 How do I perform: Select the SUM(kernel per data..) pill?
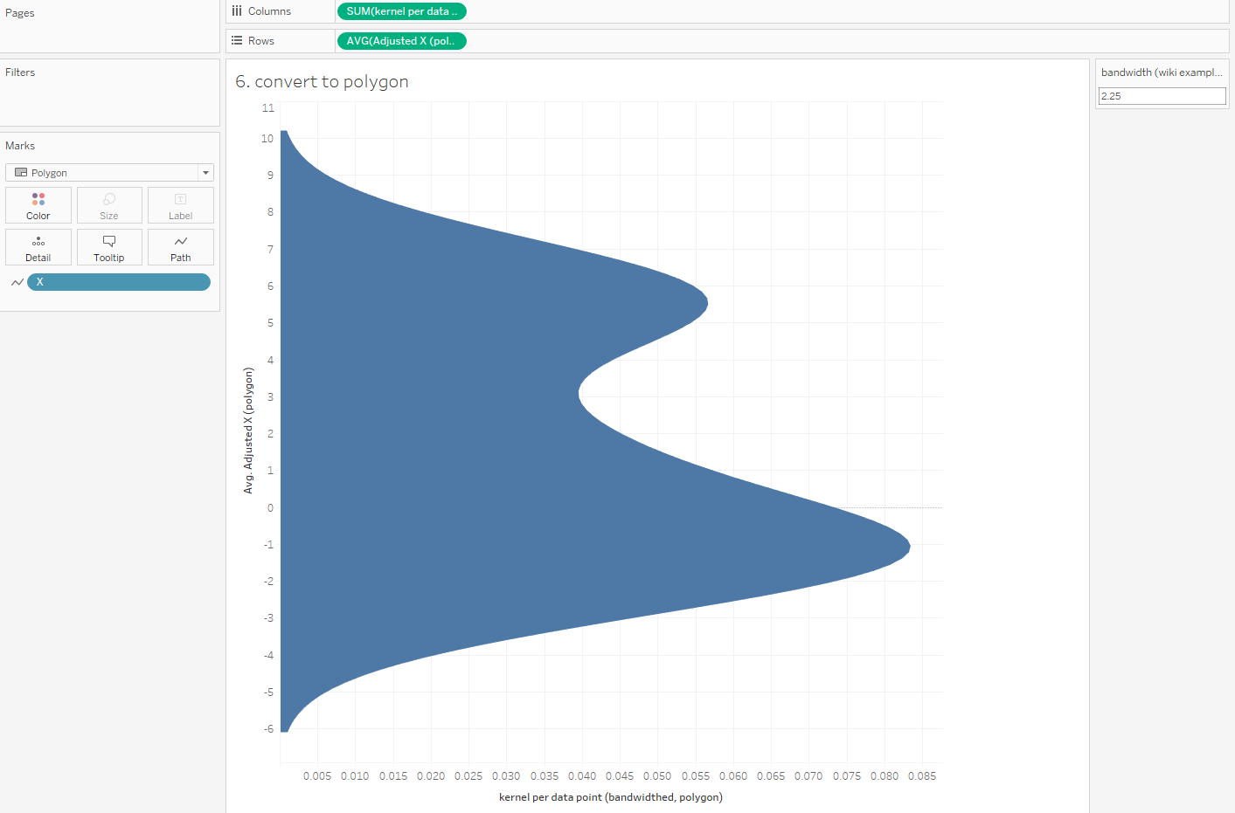coord(402,11)
